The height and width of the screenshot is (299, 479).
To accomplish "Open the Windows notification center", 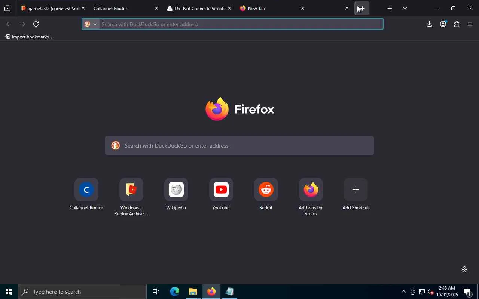I will coord(467,292).
